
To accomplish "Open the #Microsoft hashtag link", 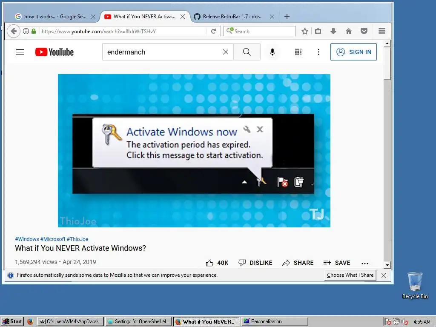I will pyautogui.click(x=53, y=239).
